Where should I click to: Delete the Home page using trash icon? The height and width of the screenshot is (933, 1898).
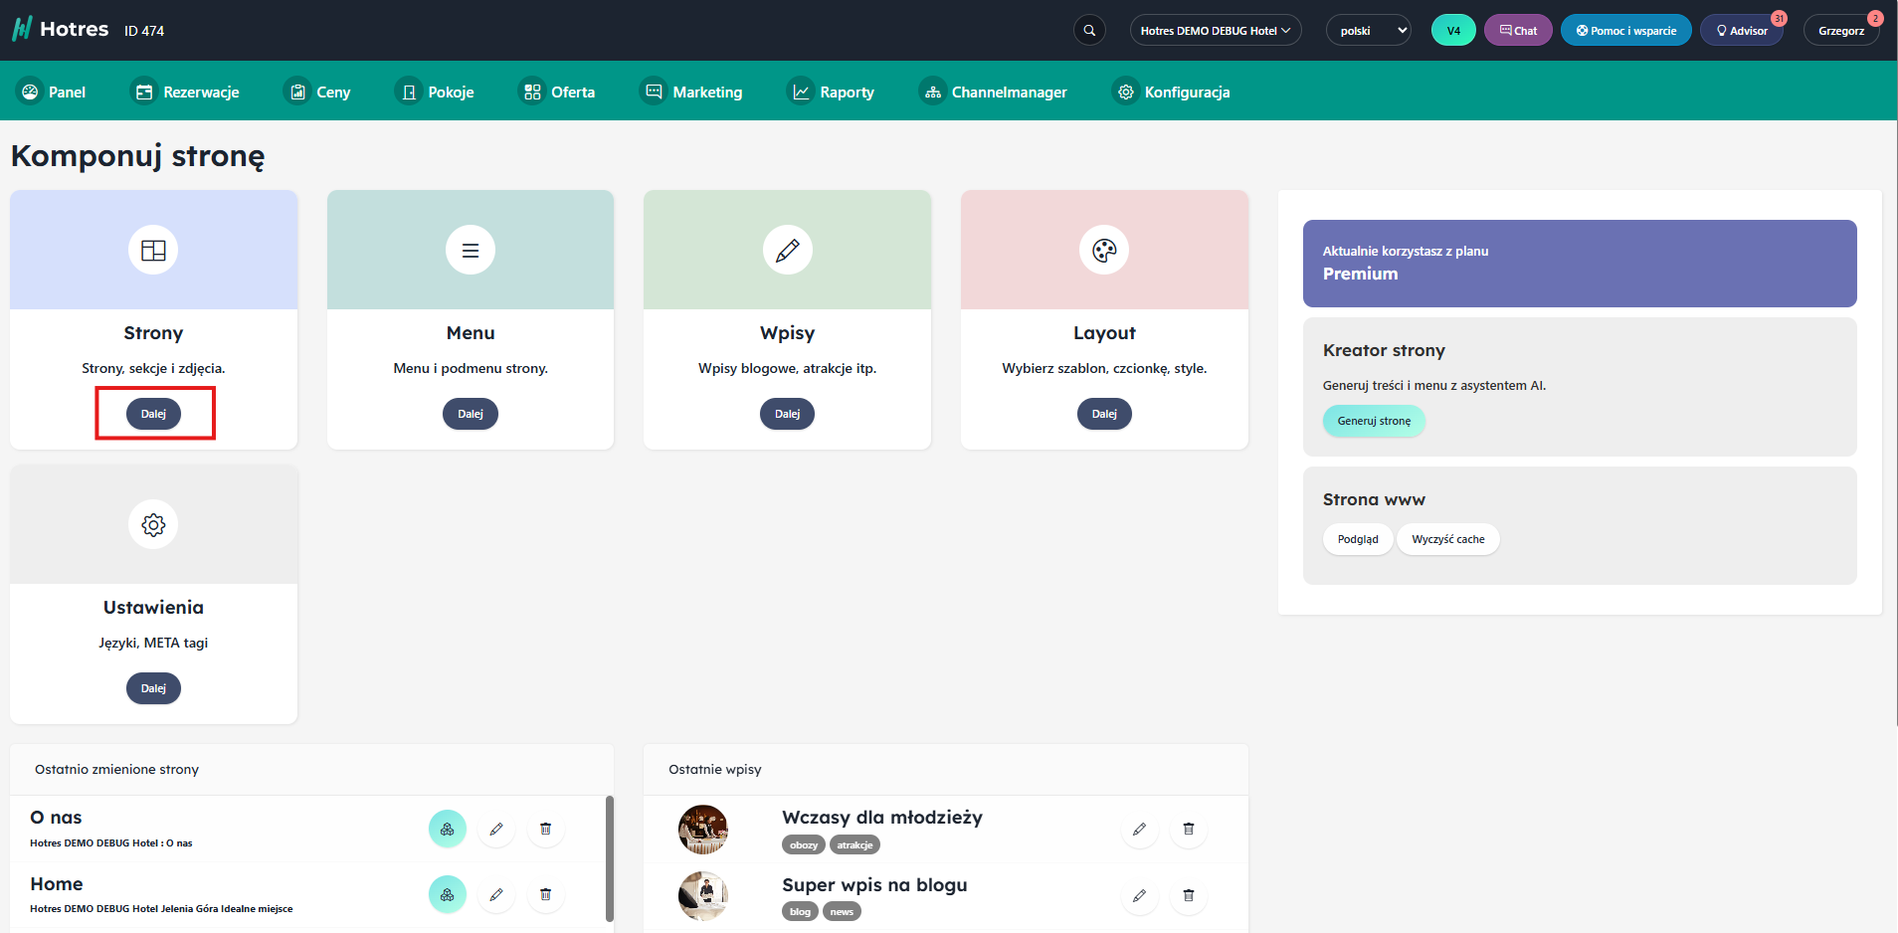545,894
